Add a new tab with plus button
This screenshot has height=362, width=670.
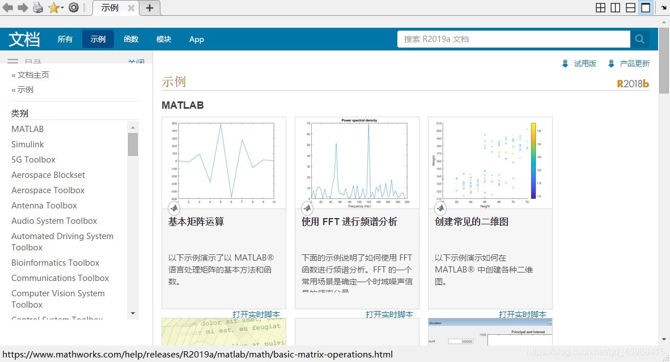(x=150, y=8)
